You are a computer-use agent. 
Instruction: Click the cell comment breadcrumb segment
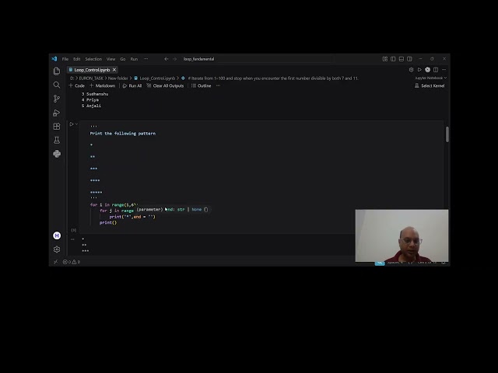pyautogui.click(x=270, y=78)
